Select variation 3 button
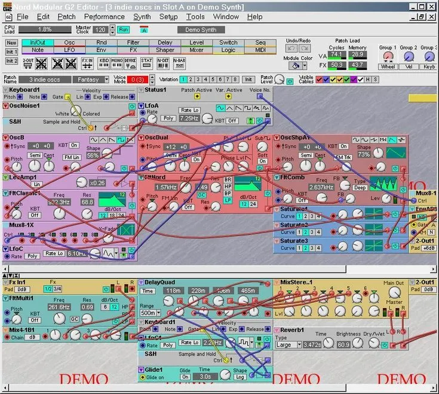Screen dimensions: 439x394 pyautogui.click(x=198, y=80)
